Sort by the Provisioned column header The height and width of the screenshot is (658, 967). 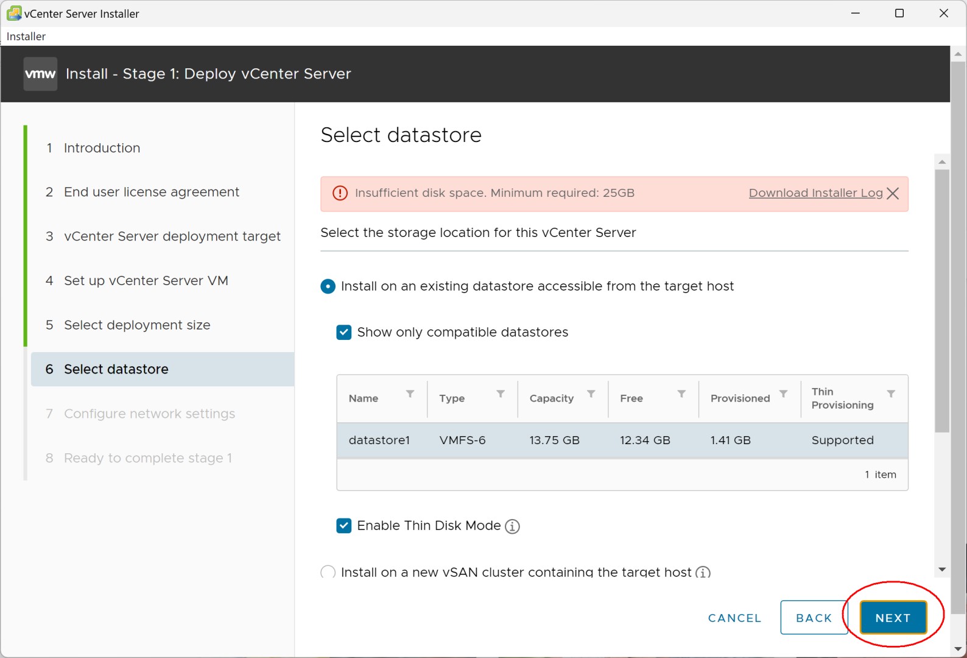(x=740, y=398)
